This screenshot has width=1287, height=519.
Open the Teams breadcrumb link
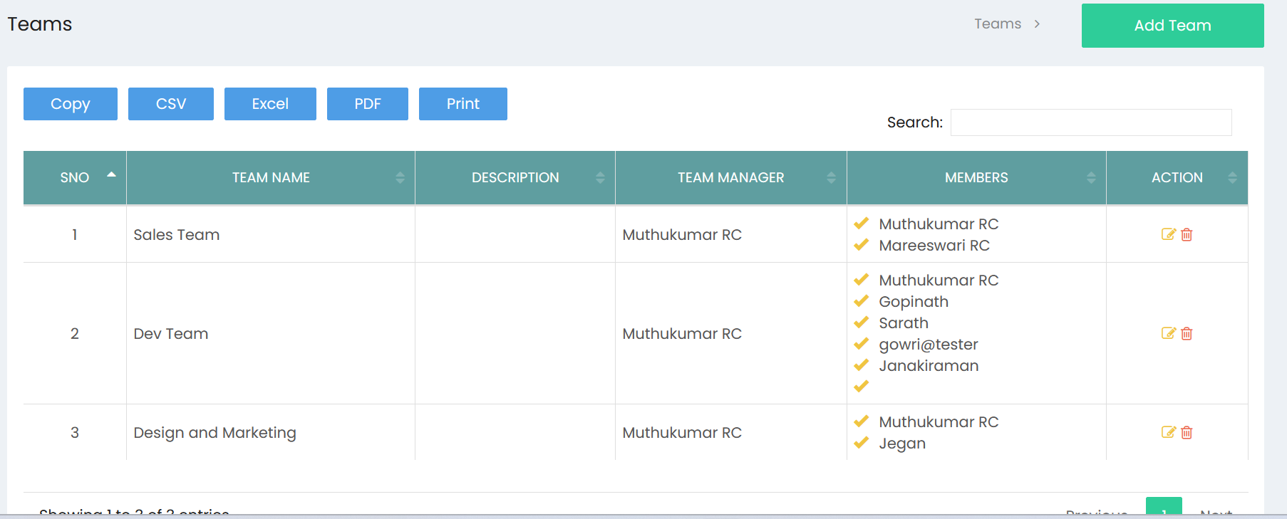[x=998, y=23]
